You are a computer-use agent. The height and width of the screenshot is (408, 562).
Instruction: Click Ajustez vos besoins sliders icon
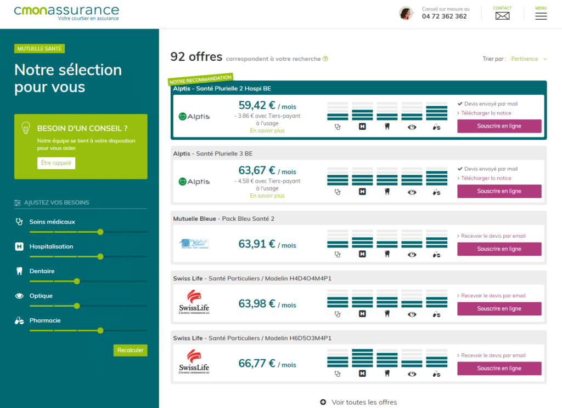click(17, 203)
